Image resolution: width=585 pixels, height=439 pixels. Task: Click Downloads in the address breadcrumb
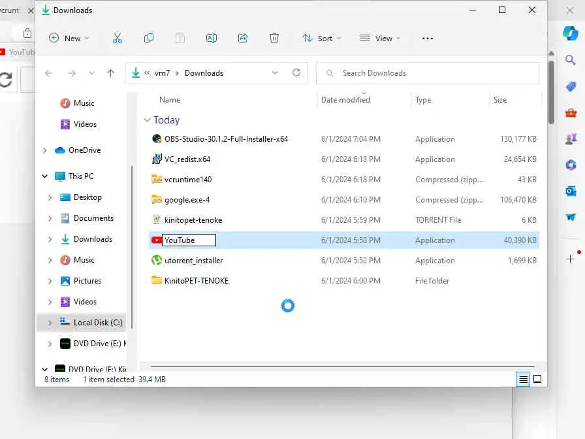[x=204, y=73]
